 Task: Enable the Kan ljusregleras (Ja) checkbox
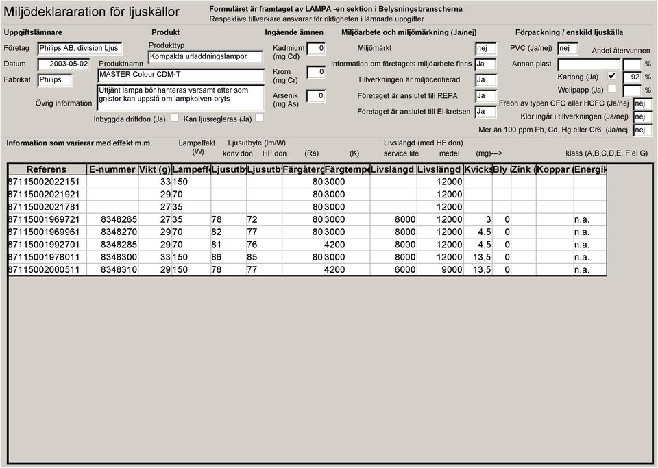[x=259, y=118]
